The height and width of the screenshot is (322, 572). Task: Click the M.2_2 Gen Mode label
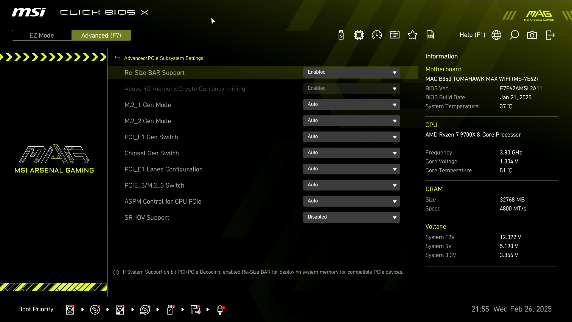(x=147, y=121)
